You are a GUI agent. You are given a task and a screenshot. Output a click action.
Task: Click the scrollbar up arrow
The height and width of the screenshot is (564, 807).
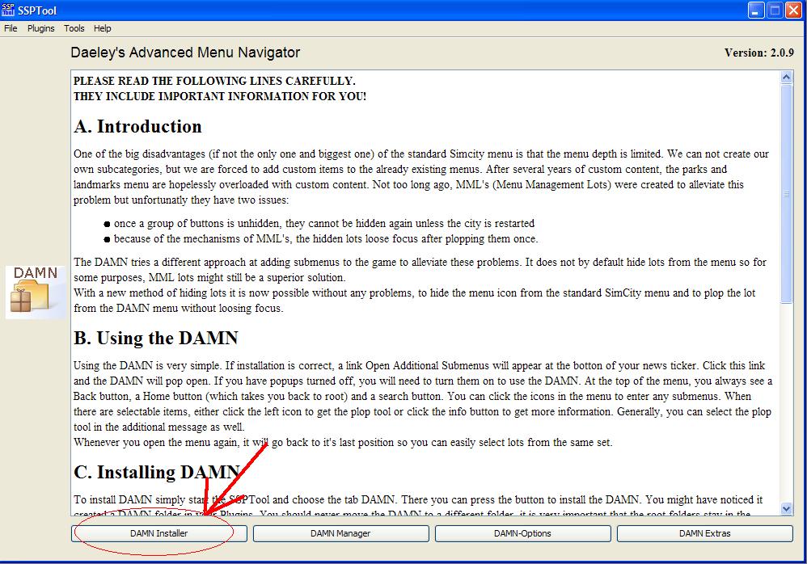click(x=786, y=77)
